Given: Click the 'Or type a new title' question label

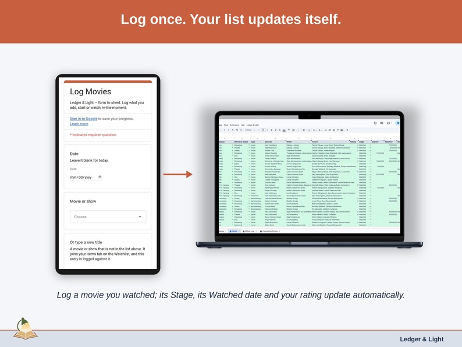Looking at the screenshot, I should [x=86, y=242].
